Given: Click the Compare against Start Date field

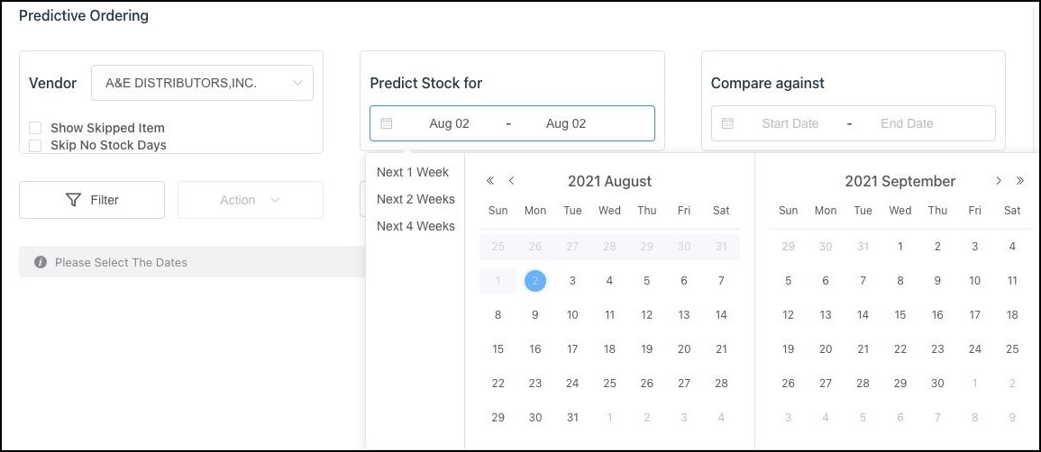Looking at the screenshot, I should pyautogui.click(x=790, y=123).
